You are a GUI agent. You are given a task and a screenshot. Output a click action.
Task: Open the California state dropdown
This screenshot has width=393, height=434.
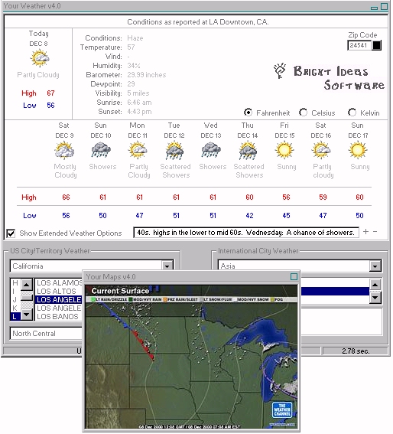tap(167, 266)
